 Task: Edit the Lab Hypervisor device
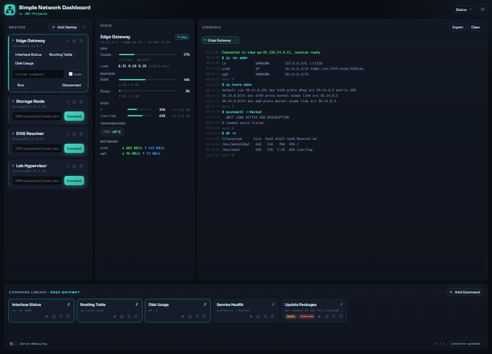coord(74,167)
